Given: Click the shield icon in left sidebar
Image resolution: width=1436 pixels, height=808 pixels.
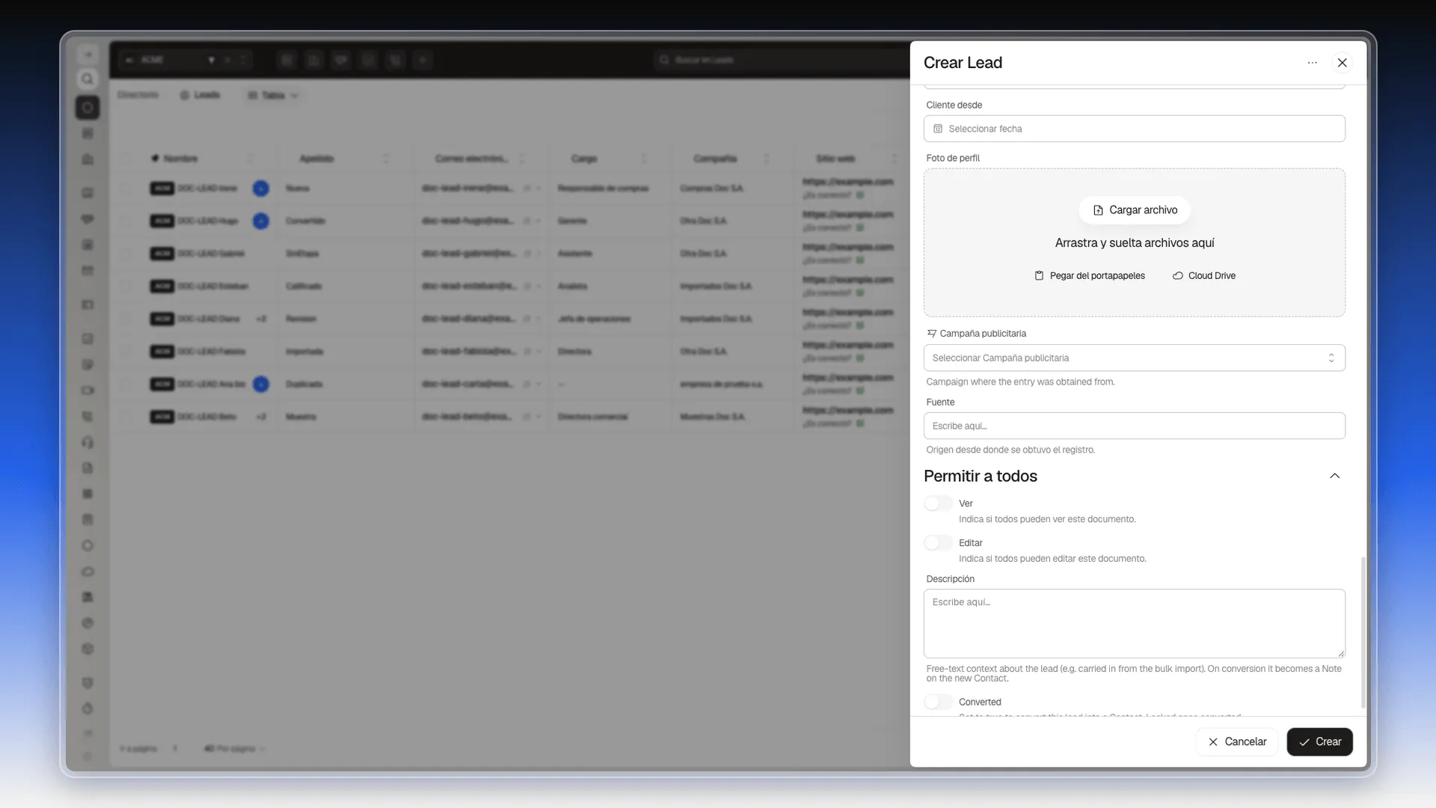Looking at the screenshot, I should click(88, 683).
